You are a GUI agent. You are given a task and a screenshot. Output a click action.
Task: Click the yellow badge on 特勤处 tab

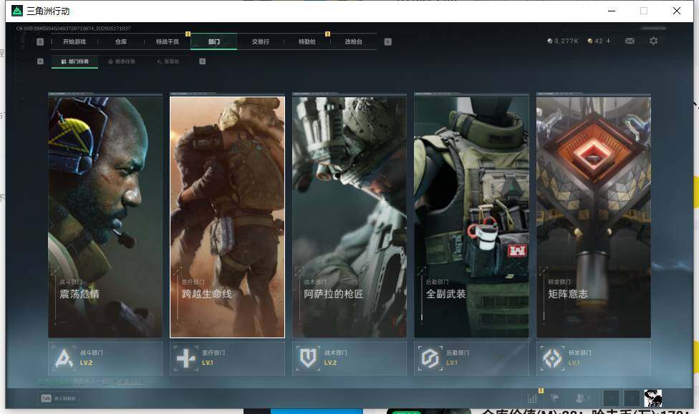point(328,34)
